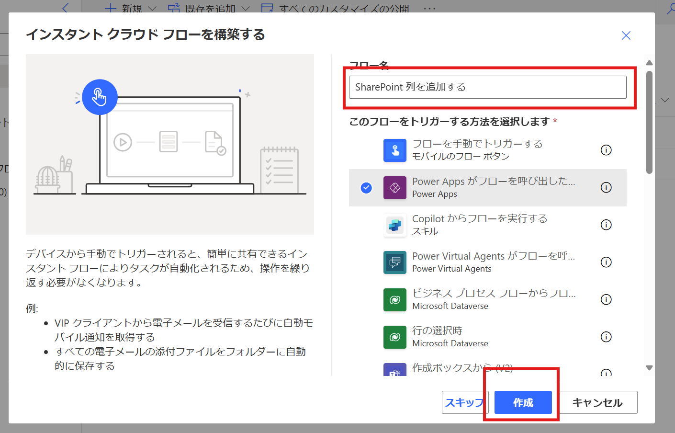Click the Copilot skill trigger icon

click(x=395, y=225)
